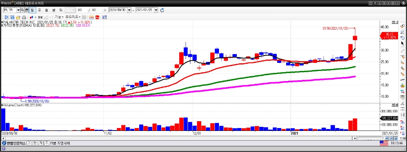The width and height of the screenshot is (407, 152).
Task: Switch to daily (일) chart period
Action: [x=32, y=10]
